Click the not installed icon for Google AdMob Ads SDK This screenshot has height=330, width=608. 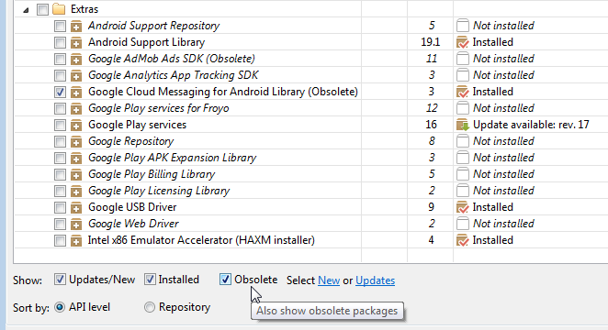(x=463, y=59)
